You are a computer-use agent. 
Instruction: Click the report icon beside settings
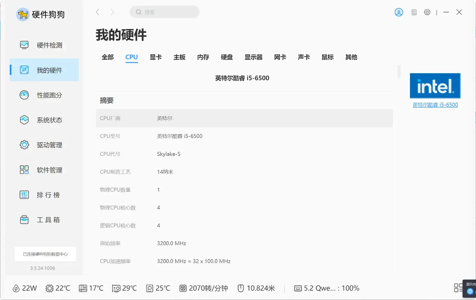tap(414, 12)
